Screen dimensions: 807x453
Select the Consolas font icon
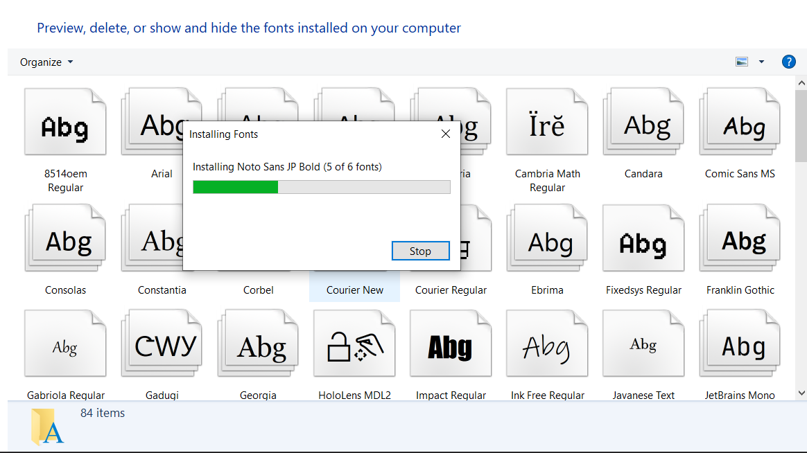[x=65, y=238]
